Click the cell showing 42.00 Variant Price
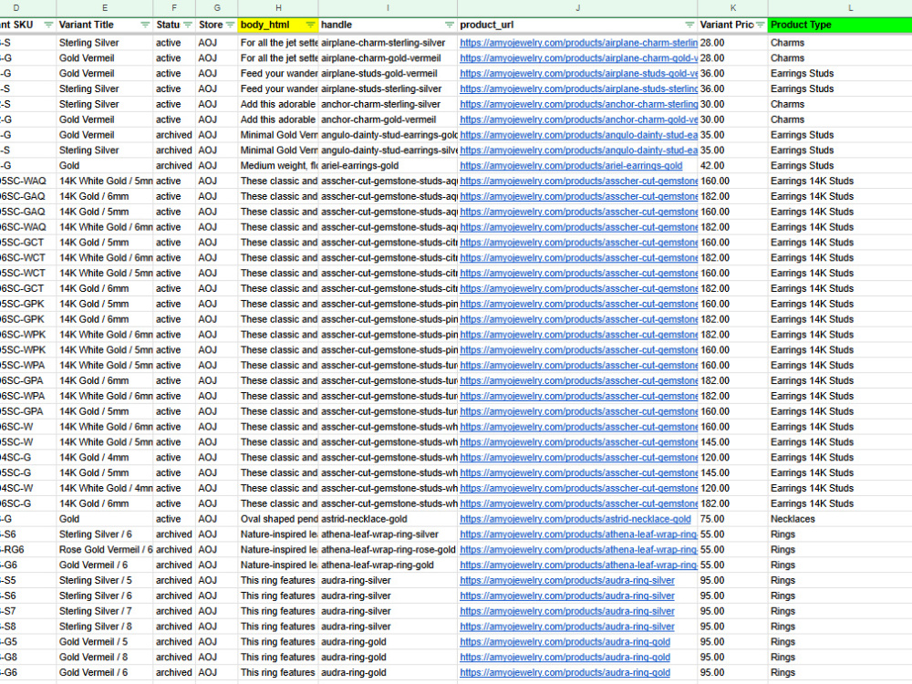The width and height of the screenshot is (912, 684). click(730, 165)
